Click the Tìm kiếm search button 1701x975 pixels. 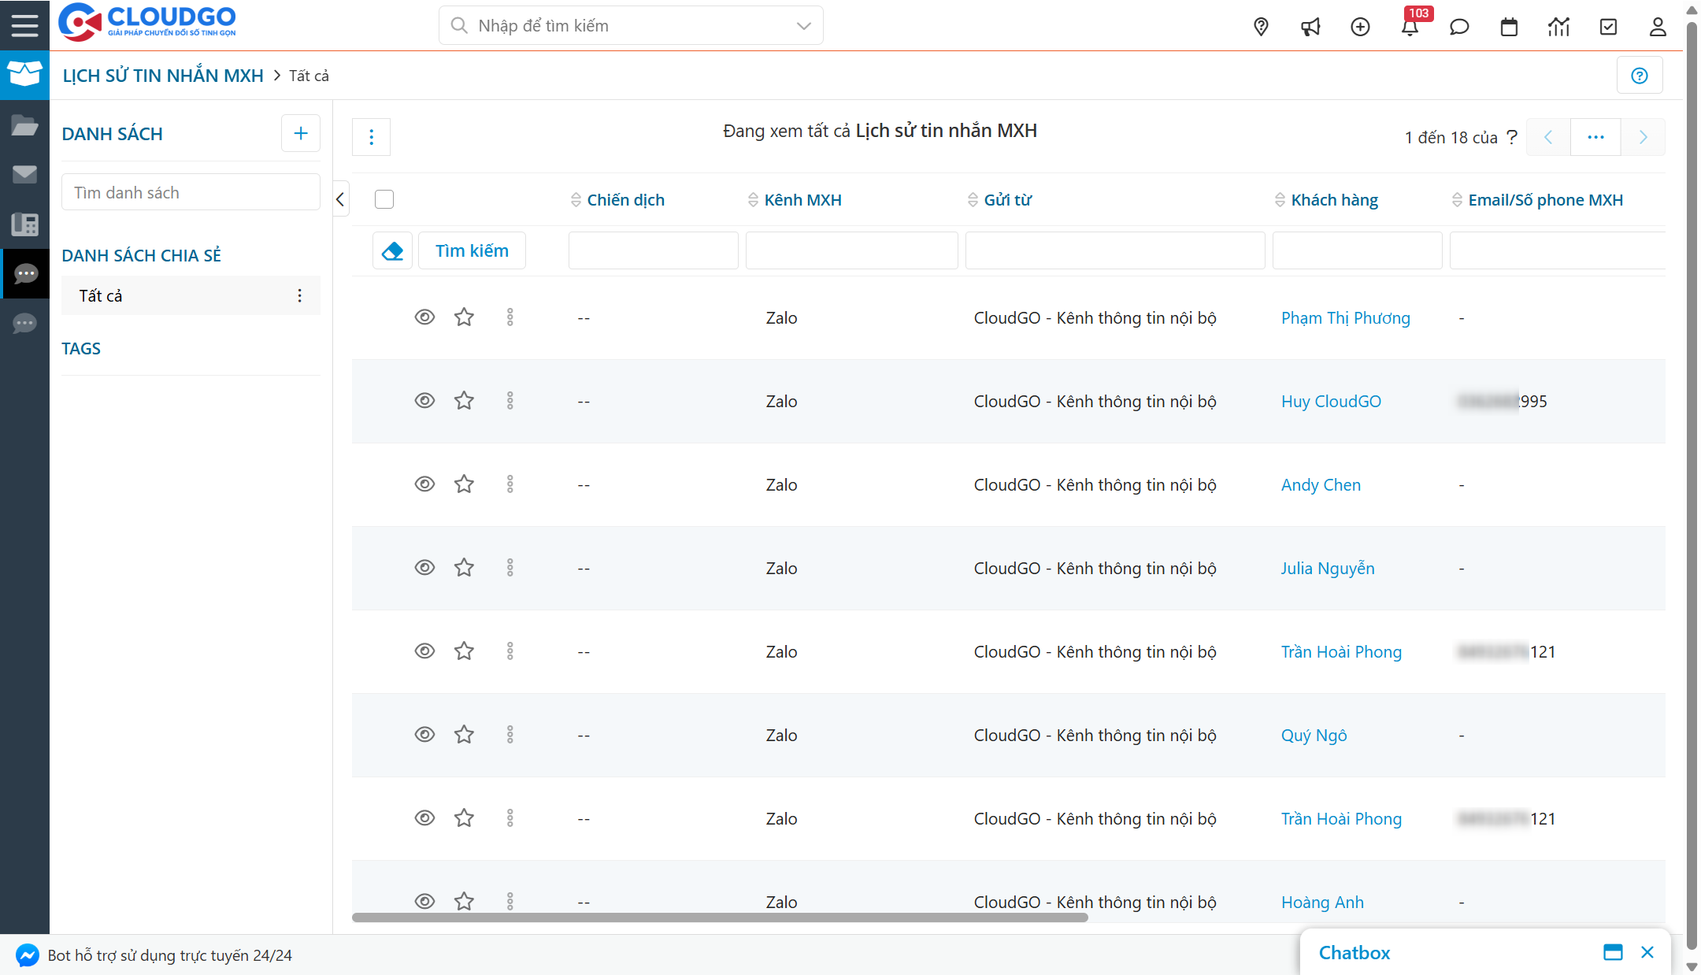[x=472, y=250]
